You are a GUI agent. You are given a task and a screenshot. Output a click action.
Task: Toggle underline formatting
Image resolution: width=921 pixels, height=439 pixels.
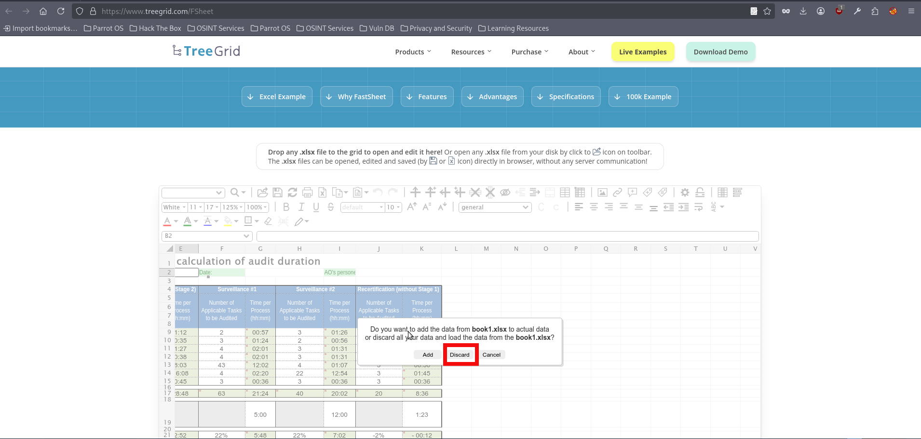[x=316, y=207]
